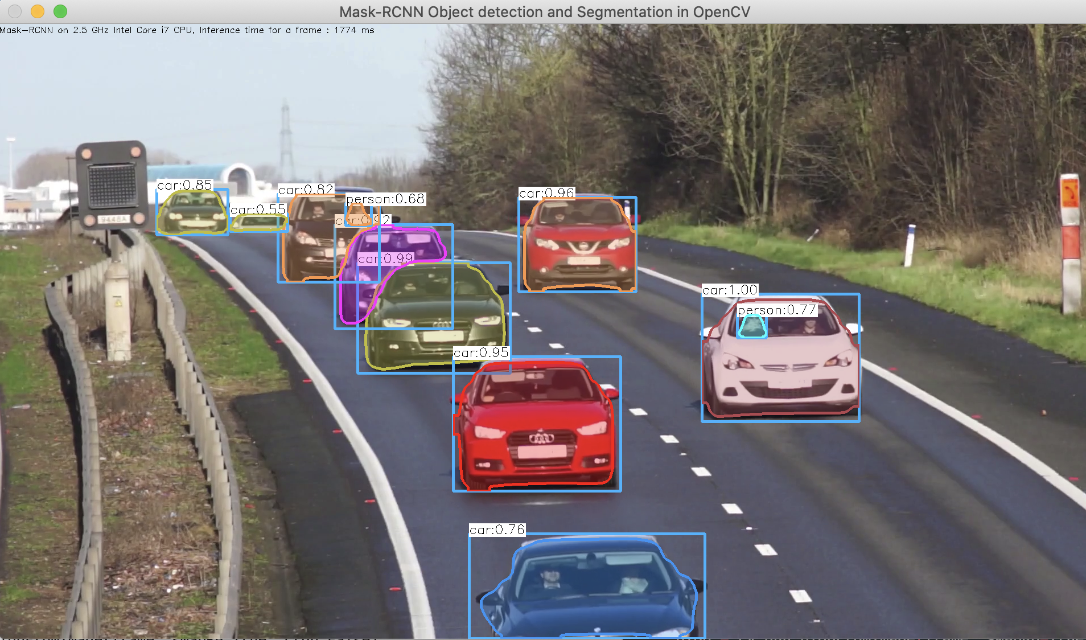Select the car:1.00 detection label
The image size is (1086, 640).
(730, 290)
